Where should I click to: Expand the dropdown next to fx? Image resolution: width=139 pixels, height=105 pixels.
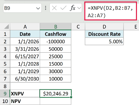tap(79, 8)
